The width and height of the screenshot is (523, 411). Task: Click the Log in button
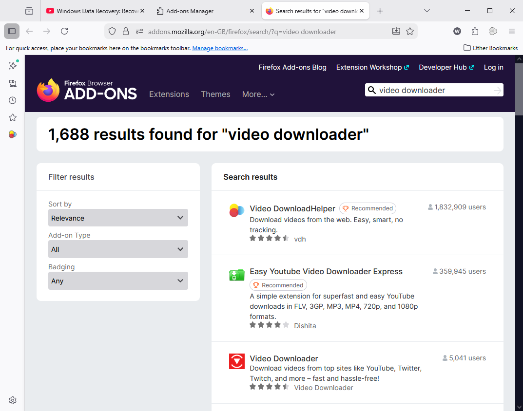tap(493, 67)
